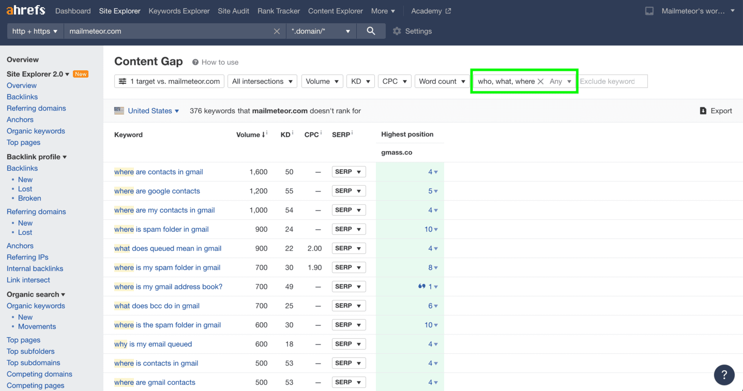Go to the Dashboard tab
743x391 pixels.
coord(73,11)
